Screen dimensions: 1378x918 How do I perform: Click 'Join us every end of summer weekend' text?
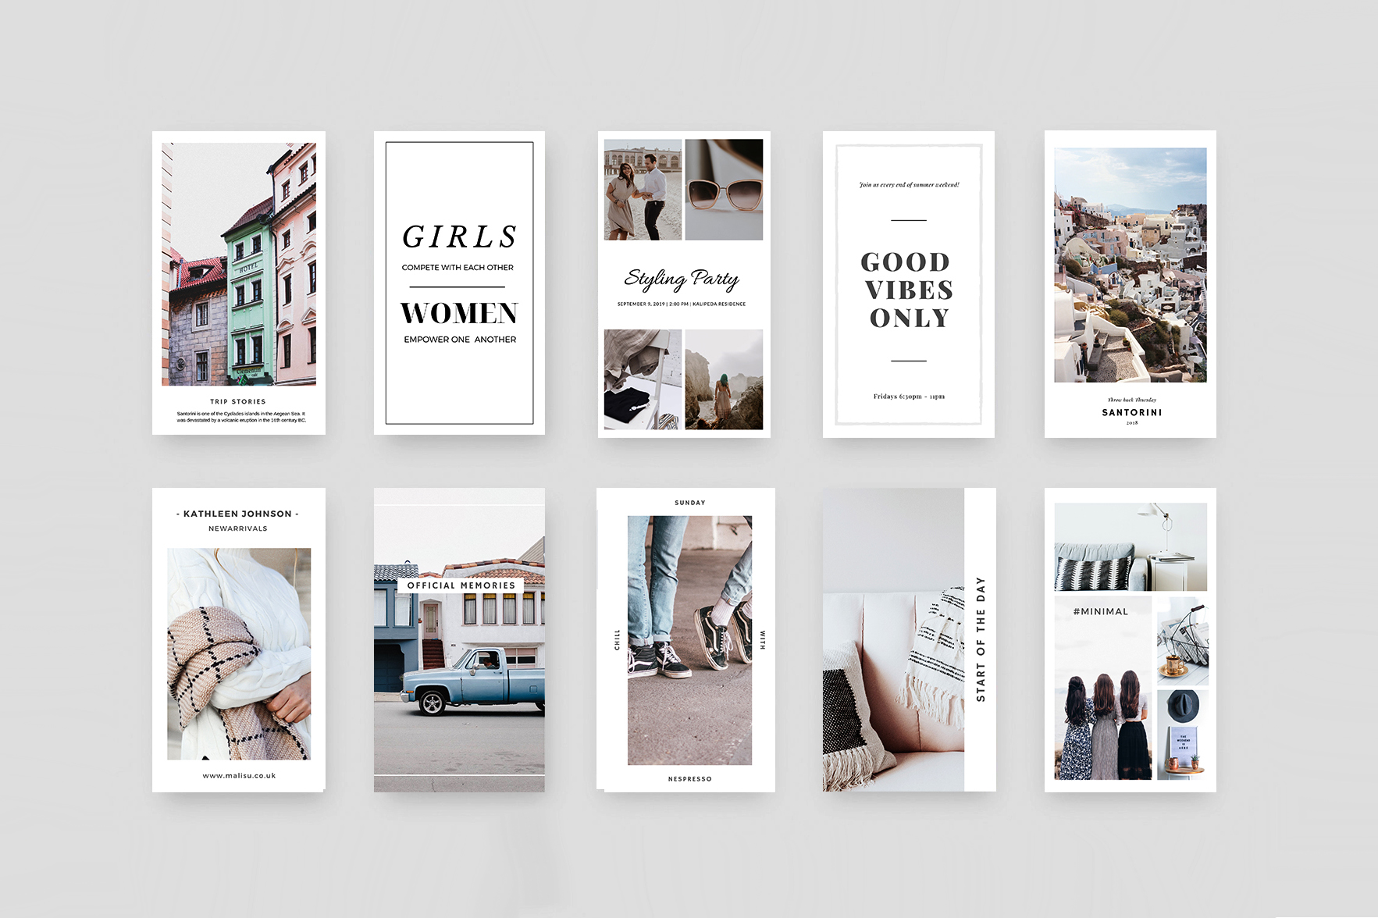(909, 185)
